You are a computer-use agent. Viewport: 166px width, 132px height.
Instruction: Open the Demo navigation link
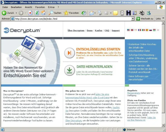(x=90, y=30)
